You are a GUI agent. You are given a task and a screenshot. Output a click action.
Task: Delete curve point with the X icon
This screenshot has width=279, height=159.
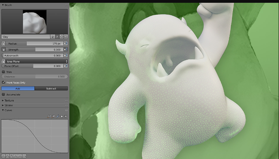click(x=66, y=116)
